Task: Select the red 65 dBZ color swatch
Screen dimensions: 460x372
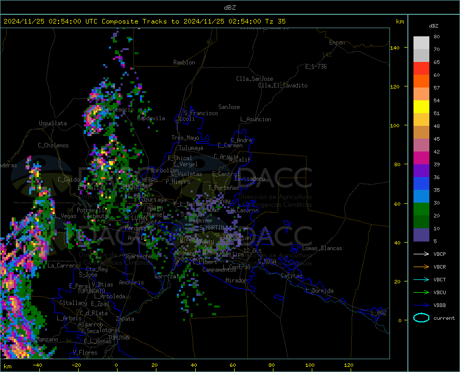Action: (421, 69)
